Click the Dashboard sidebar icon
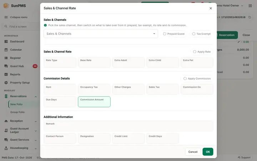The height and width of the screenshot is (161, 257). click(x=6, y=42)
